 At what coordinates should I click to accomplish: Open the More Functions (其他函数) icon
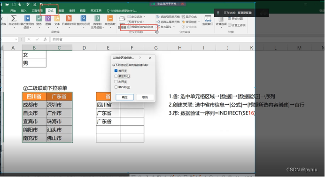[110, 18]
